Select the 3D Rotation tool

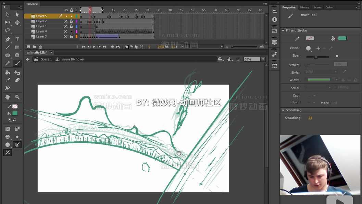17,22
